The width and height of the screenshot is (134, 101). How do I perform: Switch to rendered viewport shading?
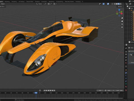coord(121,4)
